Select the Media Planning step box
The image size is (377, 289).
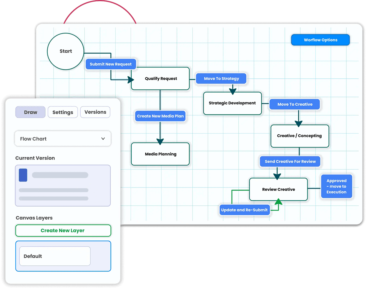tap(161, 154)
